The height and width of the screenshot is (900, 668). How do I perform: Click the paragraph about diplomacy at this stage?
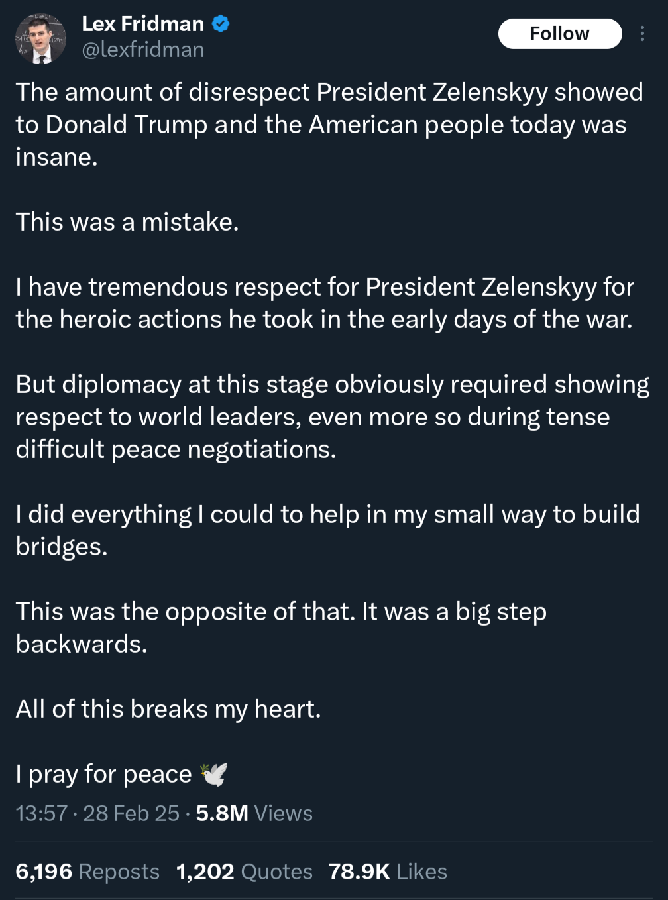(x=333, y=417)
